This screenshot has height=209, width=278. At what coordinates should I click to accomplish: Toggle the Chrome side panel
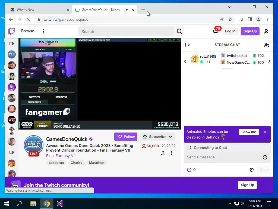(250, 19)
